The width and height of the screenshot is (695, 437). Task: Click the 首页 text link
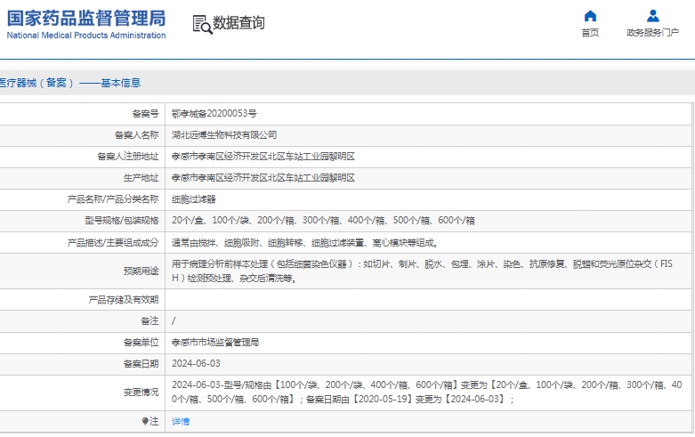(590, 33)
